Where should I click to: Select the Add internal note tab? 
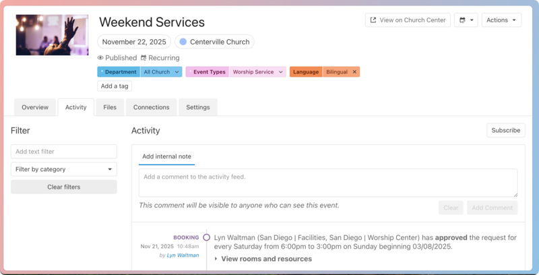[x=166, y=156]
